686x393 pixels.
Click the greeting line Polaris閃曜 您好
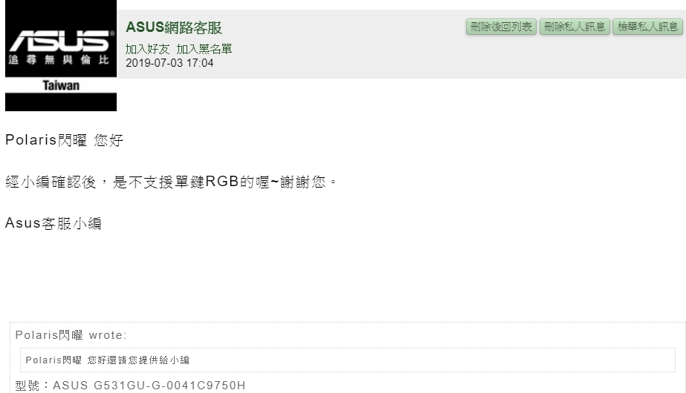pyautogui.click(x=65, y=140)
